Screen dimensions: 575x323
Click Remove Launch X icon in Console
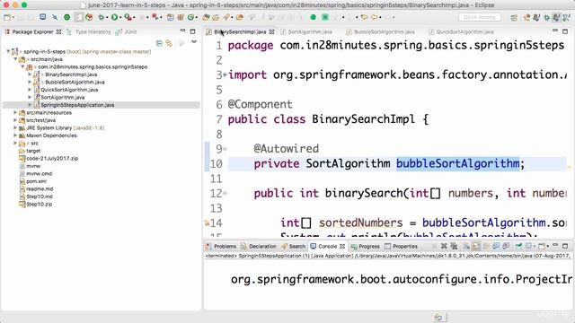[x=444, y=246]
